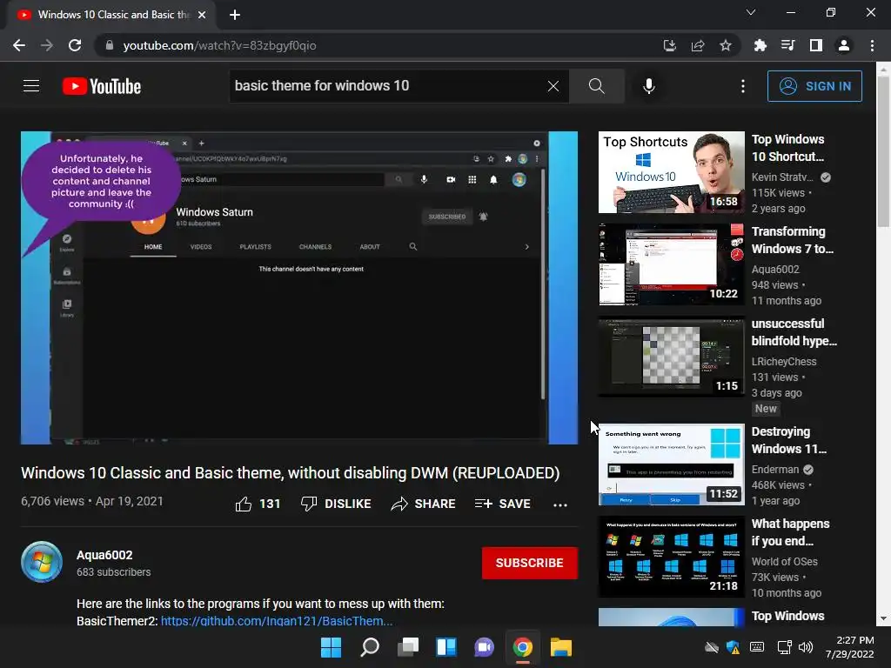891x668 pixels.
Task: Clear the search box text
Action: pos(553,86)
